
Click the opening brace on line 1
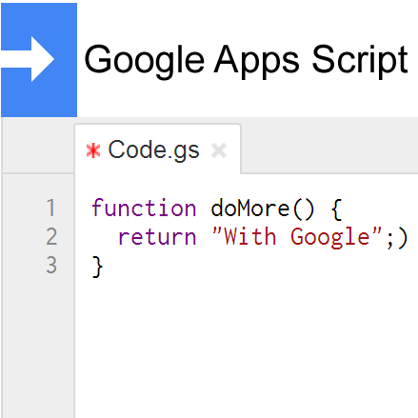(336, 209)
